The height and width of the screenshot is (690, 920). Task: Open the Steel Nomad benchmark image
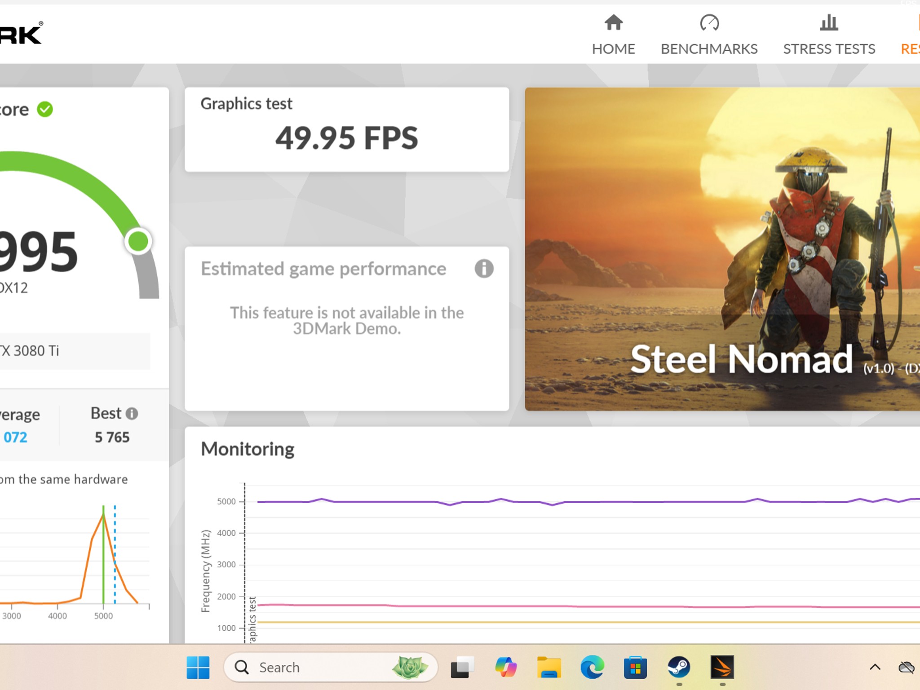[x=722, y=249]
